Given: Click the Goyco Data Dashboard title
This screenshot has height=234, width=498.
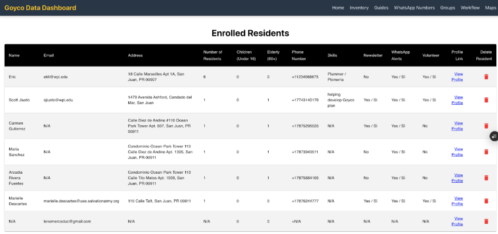Looking at the screenshot, I should tap(40, 8).
